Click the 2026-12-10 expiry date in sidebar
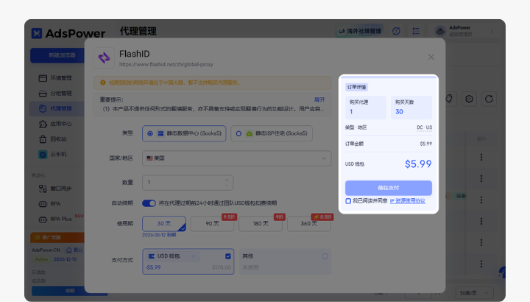The height and width of the screenshot is (302, 530). coord(66,259)
